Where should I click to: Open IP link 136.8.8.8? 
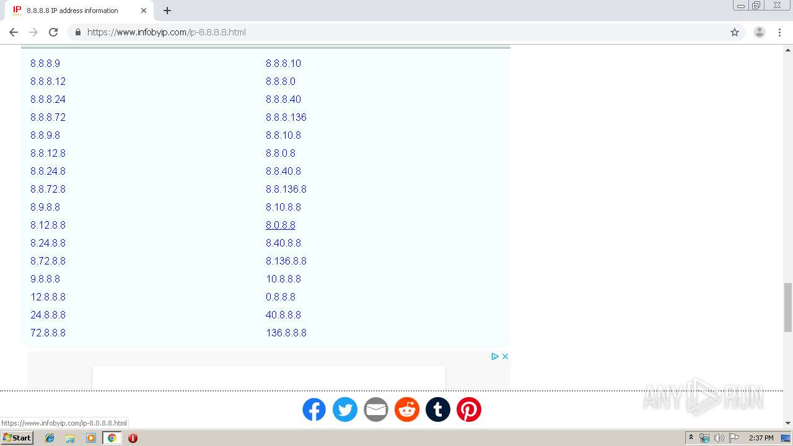[286, 333]
